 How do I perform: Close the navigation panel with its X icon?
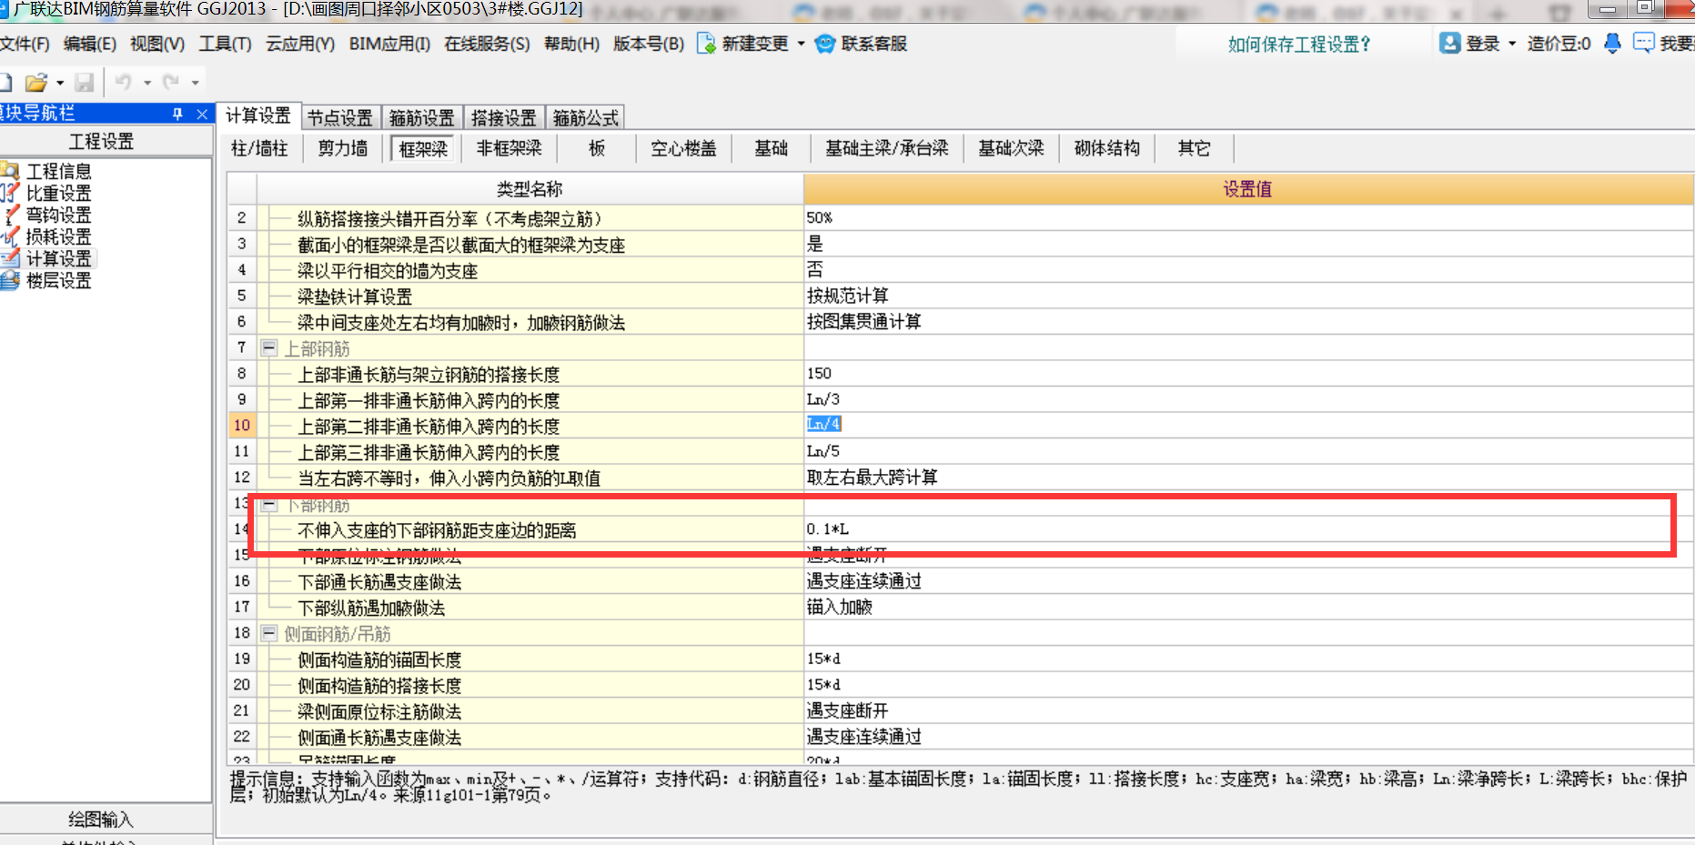pos(202,114)
